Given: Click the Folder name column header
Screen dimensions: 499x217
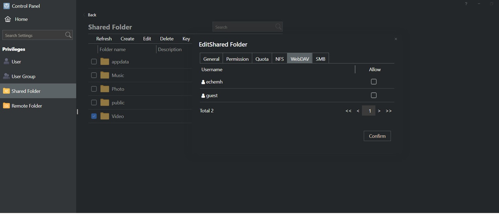Looking at the screenshot, I should click(112, 49).
